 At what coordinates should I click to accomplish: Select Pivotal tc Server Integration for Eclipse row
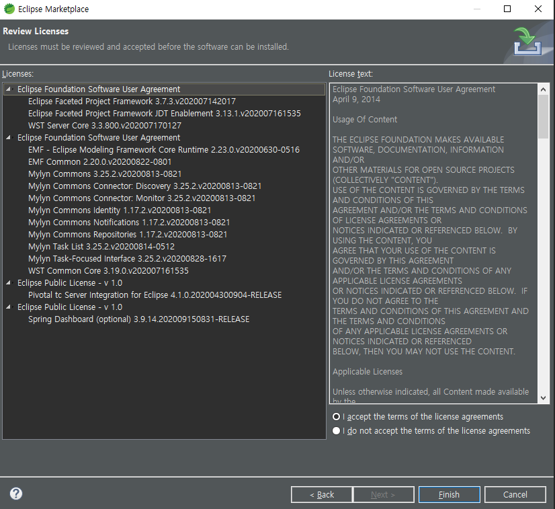pos(155,295)
